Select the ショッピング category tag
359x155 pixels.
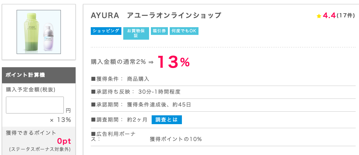[x=106, y=31]
